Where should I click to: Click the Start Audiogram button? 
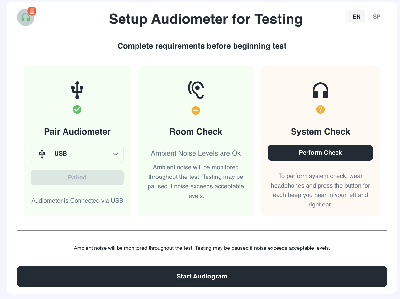[x=202, y=277]
